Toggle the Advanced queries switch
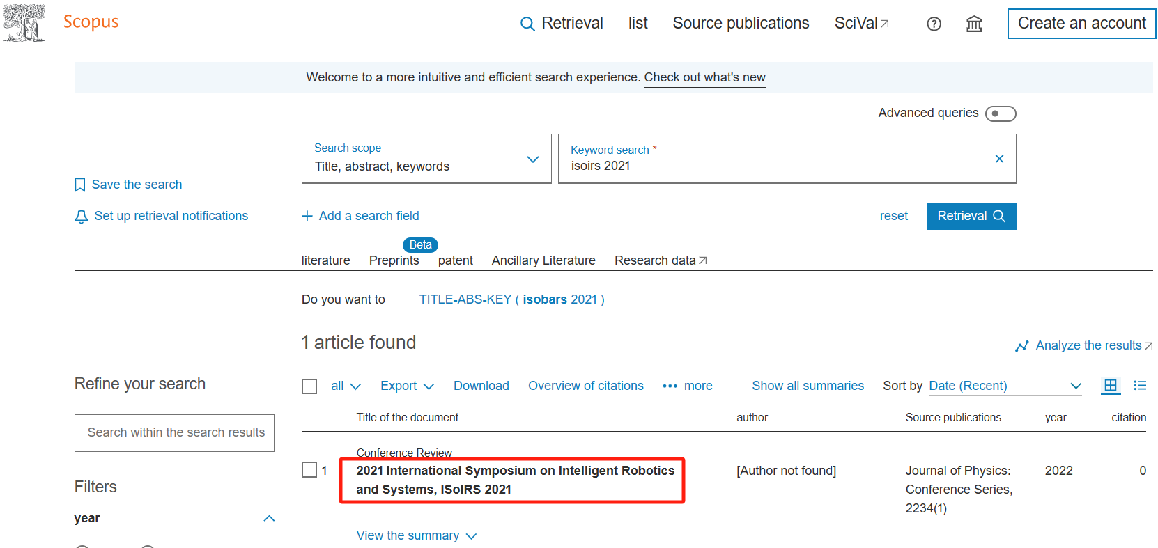 1000,113
